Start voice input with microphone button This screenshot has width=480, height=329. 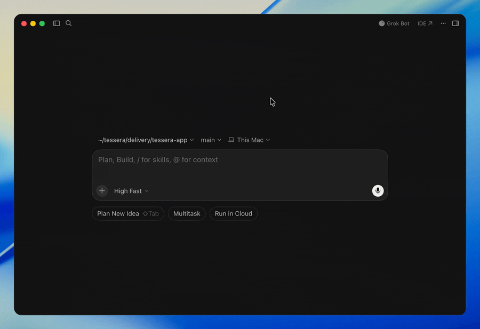[378, 191]
